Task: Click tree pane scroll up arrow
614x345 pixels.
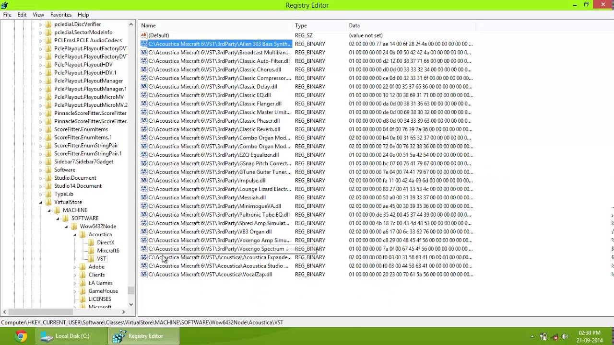Action: pos(131,24)
